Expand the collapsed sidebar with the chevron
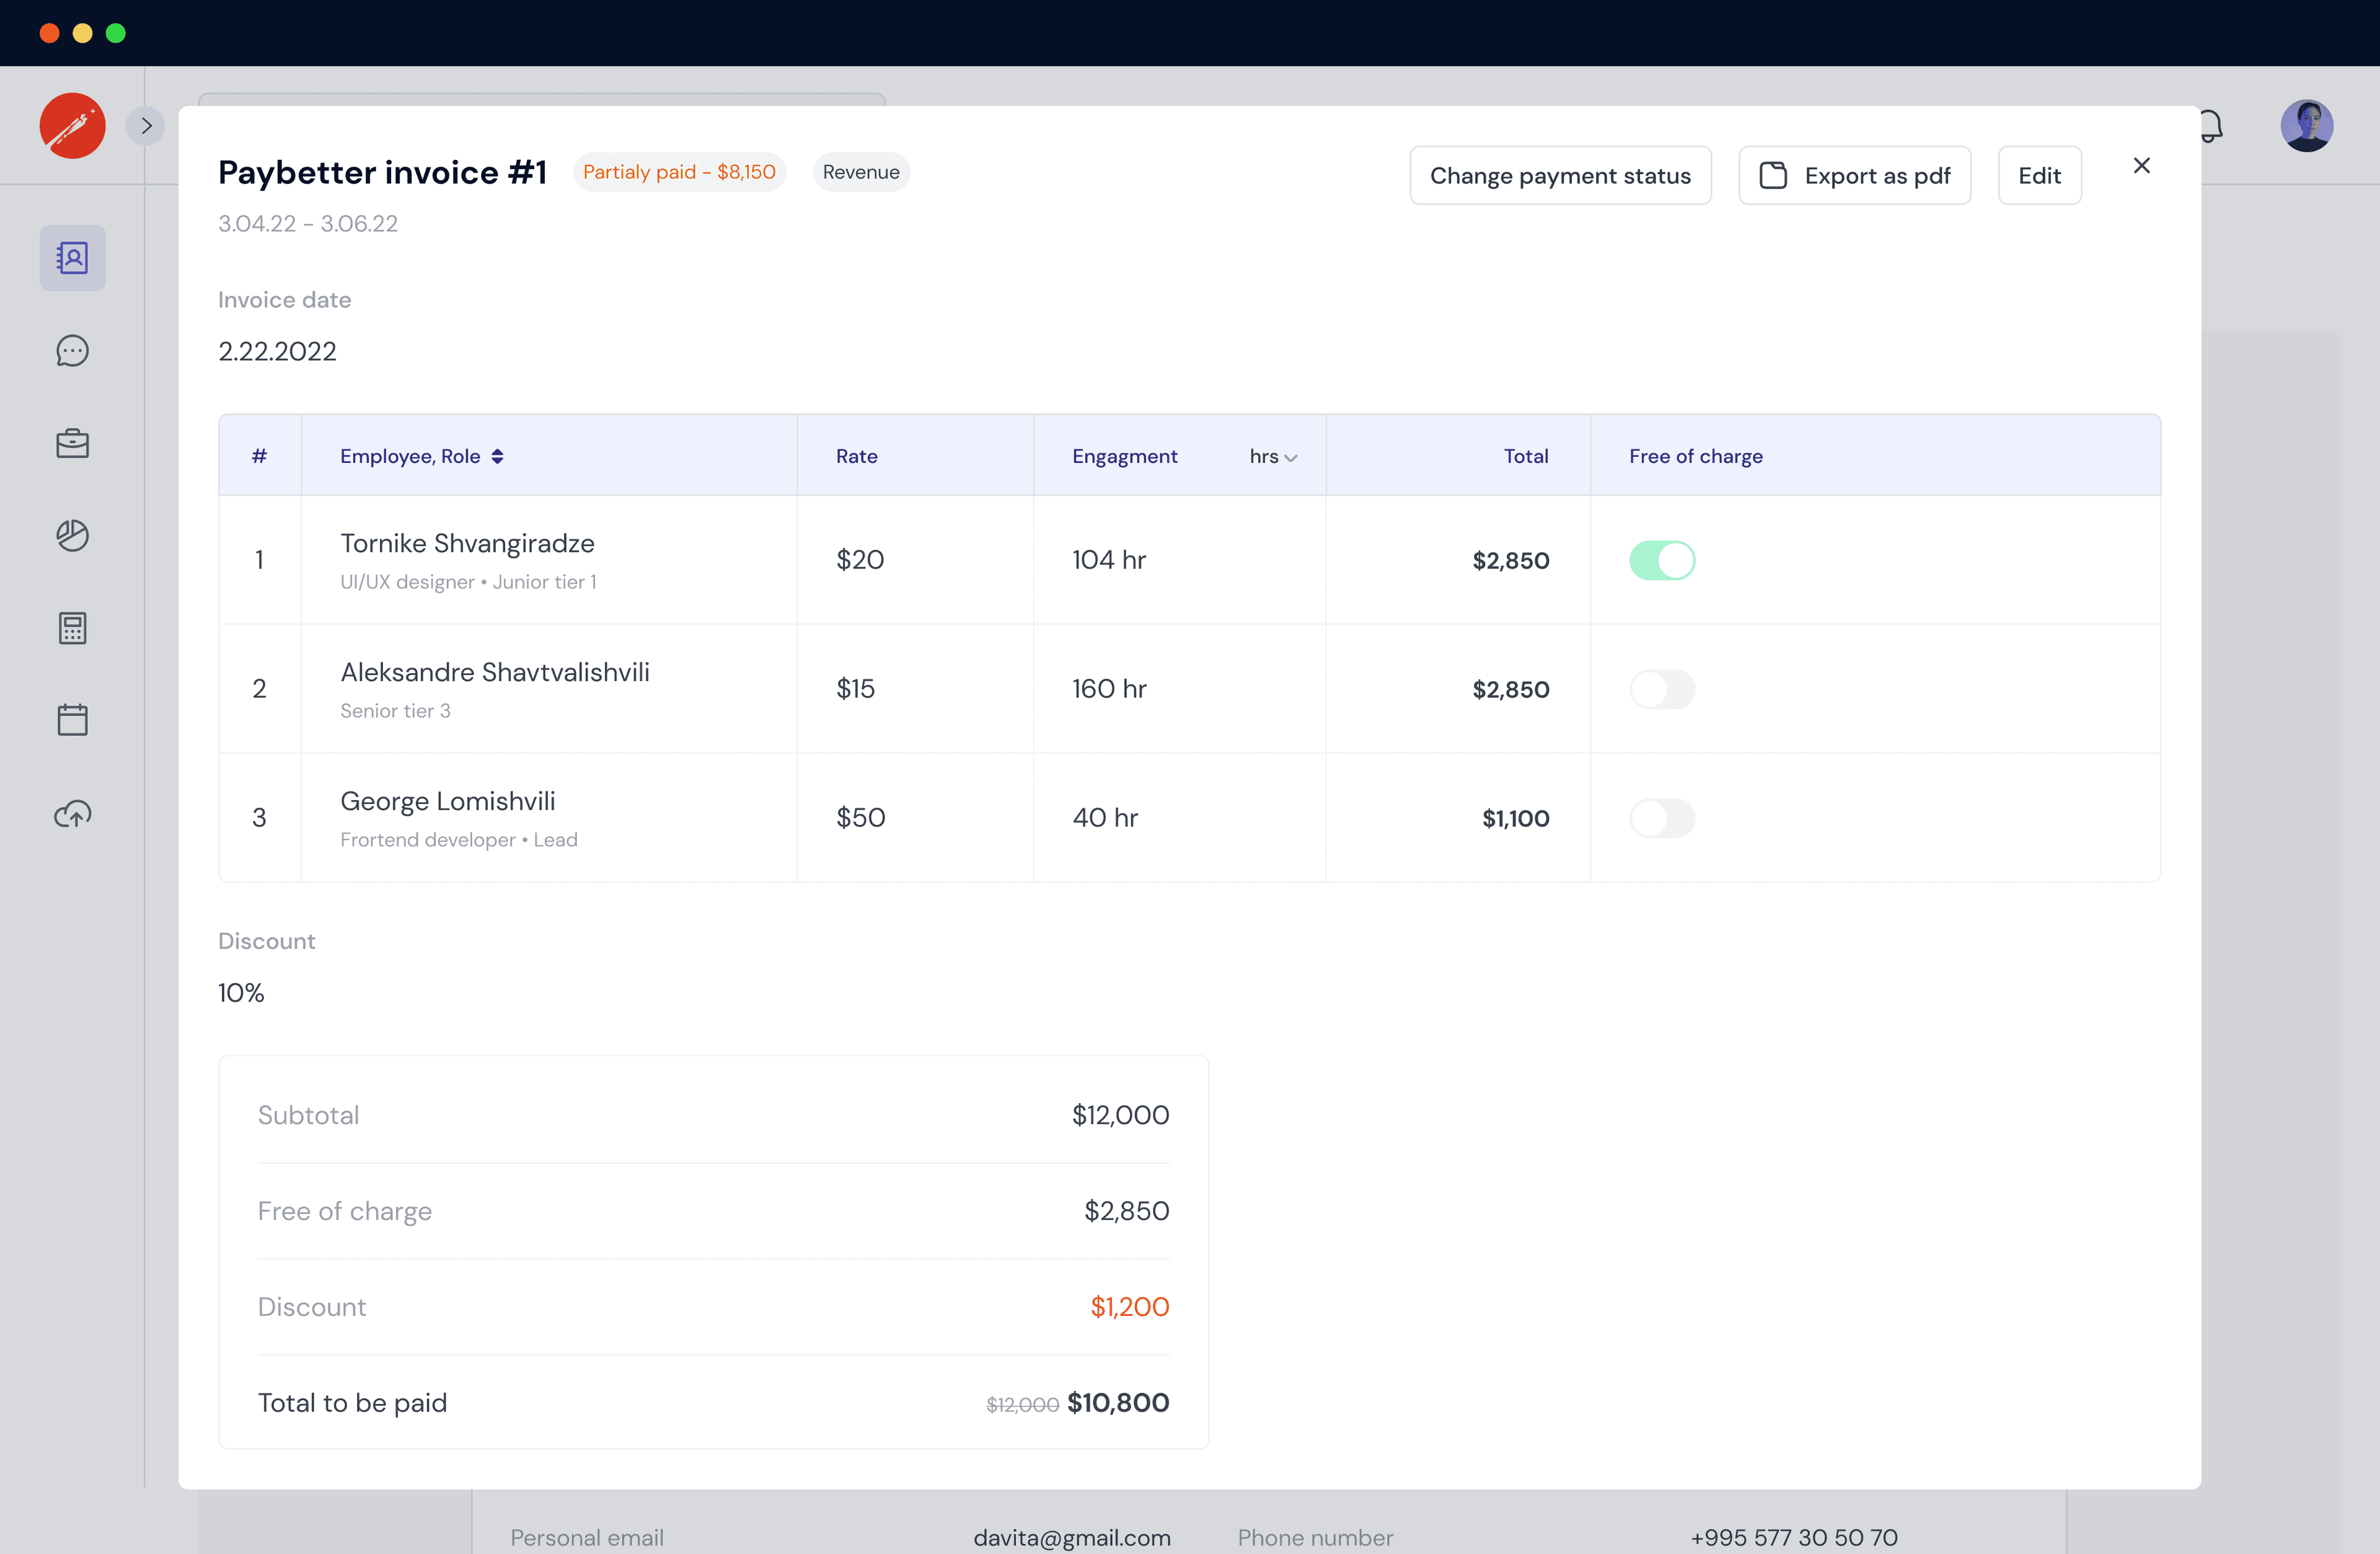The image size is (2380, 1554). (146, 125)
